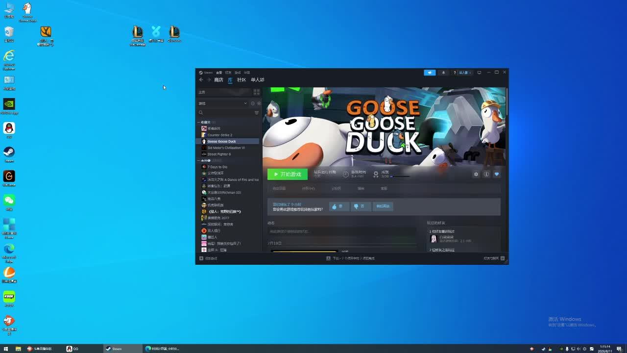This screenshot has width=627, height=353.
Task: Click the achievements progress bar
Action: point(400,176)
